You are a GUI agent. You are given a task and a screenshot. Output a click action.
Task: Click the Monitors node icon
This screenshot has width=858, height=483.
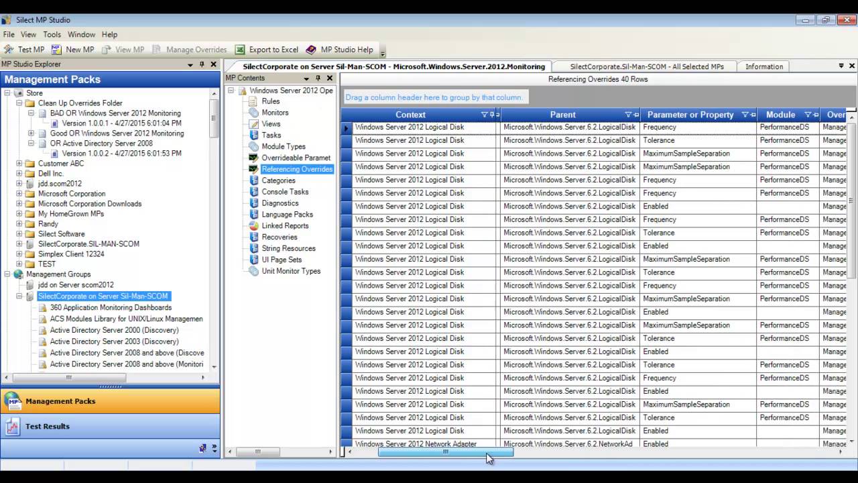coord(254,113)
